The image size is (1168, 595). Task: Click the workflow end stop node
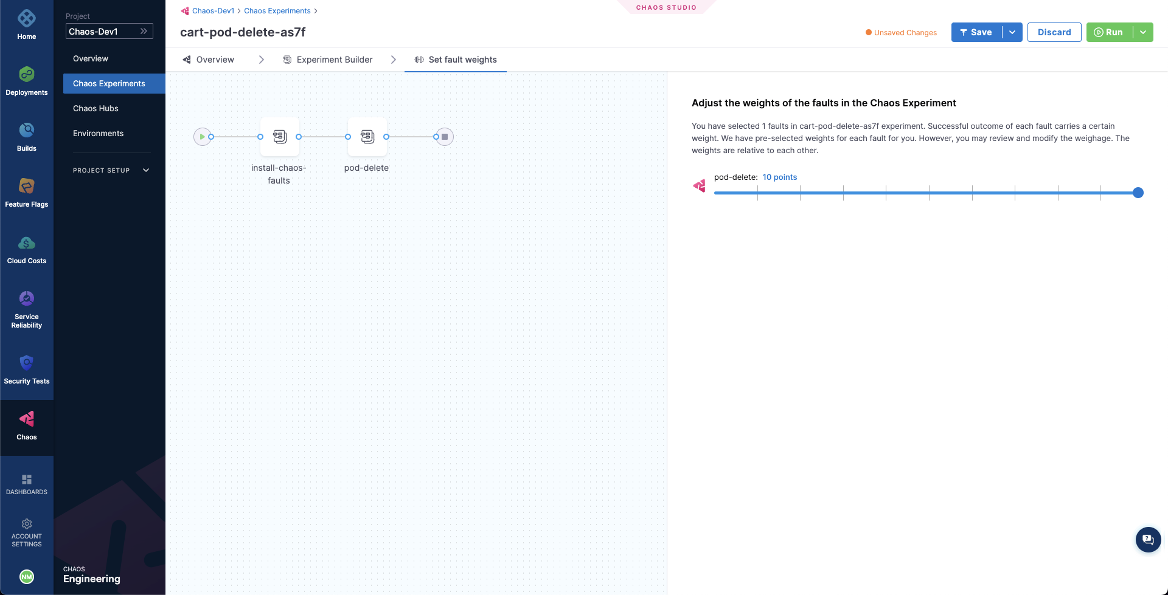445,137
